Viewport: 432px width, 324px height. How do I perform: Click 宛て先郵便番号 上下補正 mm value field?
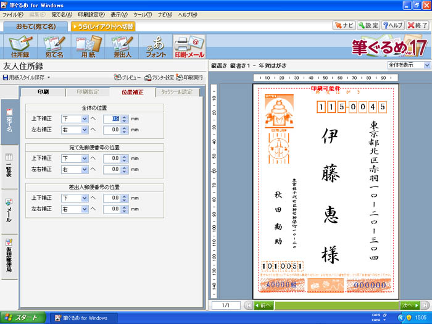click(x=111, y=159)
